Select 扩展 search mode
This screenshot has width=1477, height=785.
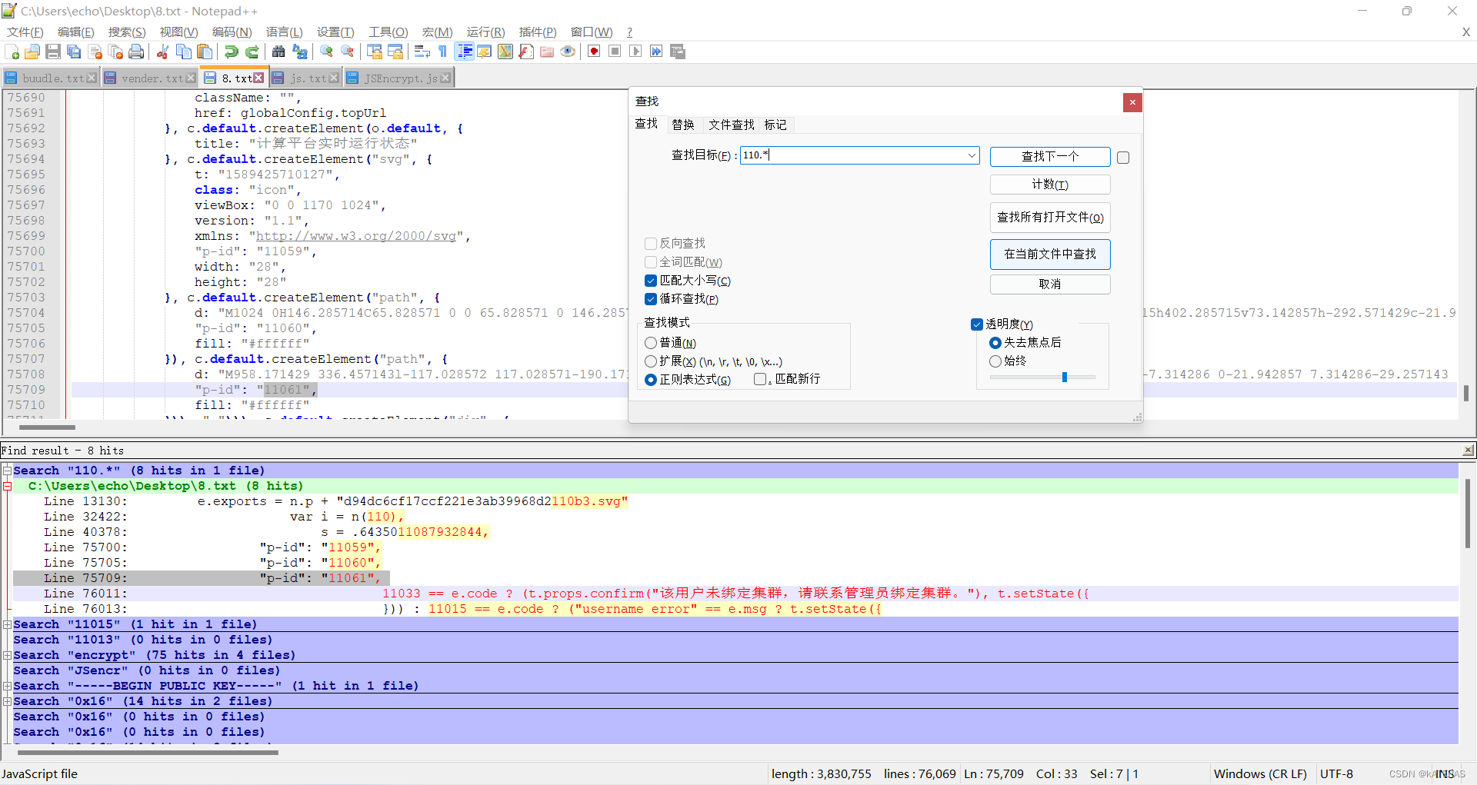(x=651, y=361)
